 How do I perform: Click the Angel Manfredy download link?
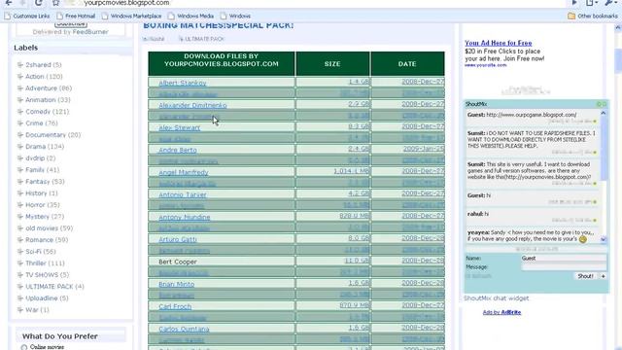(x=184, y=172)
